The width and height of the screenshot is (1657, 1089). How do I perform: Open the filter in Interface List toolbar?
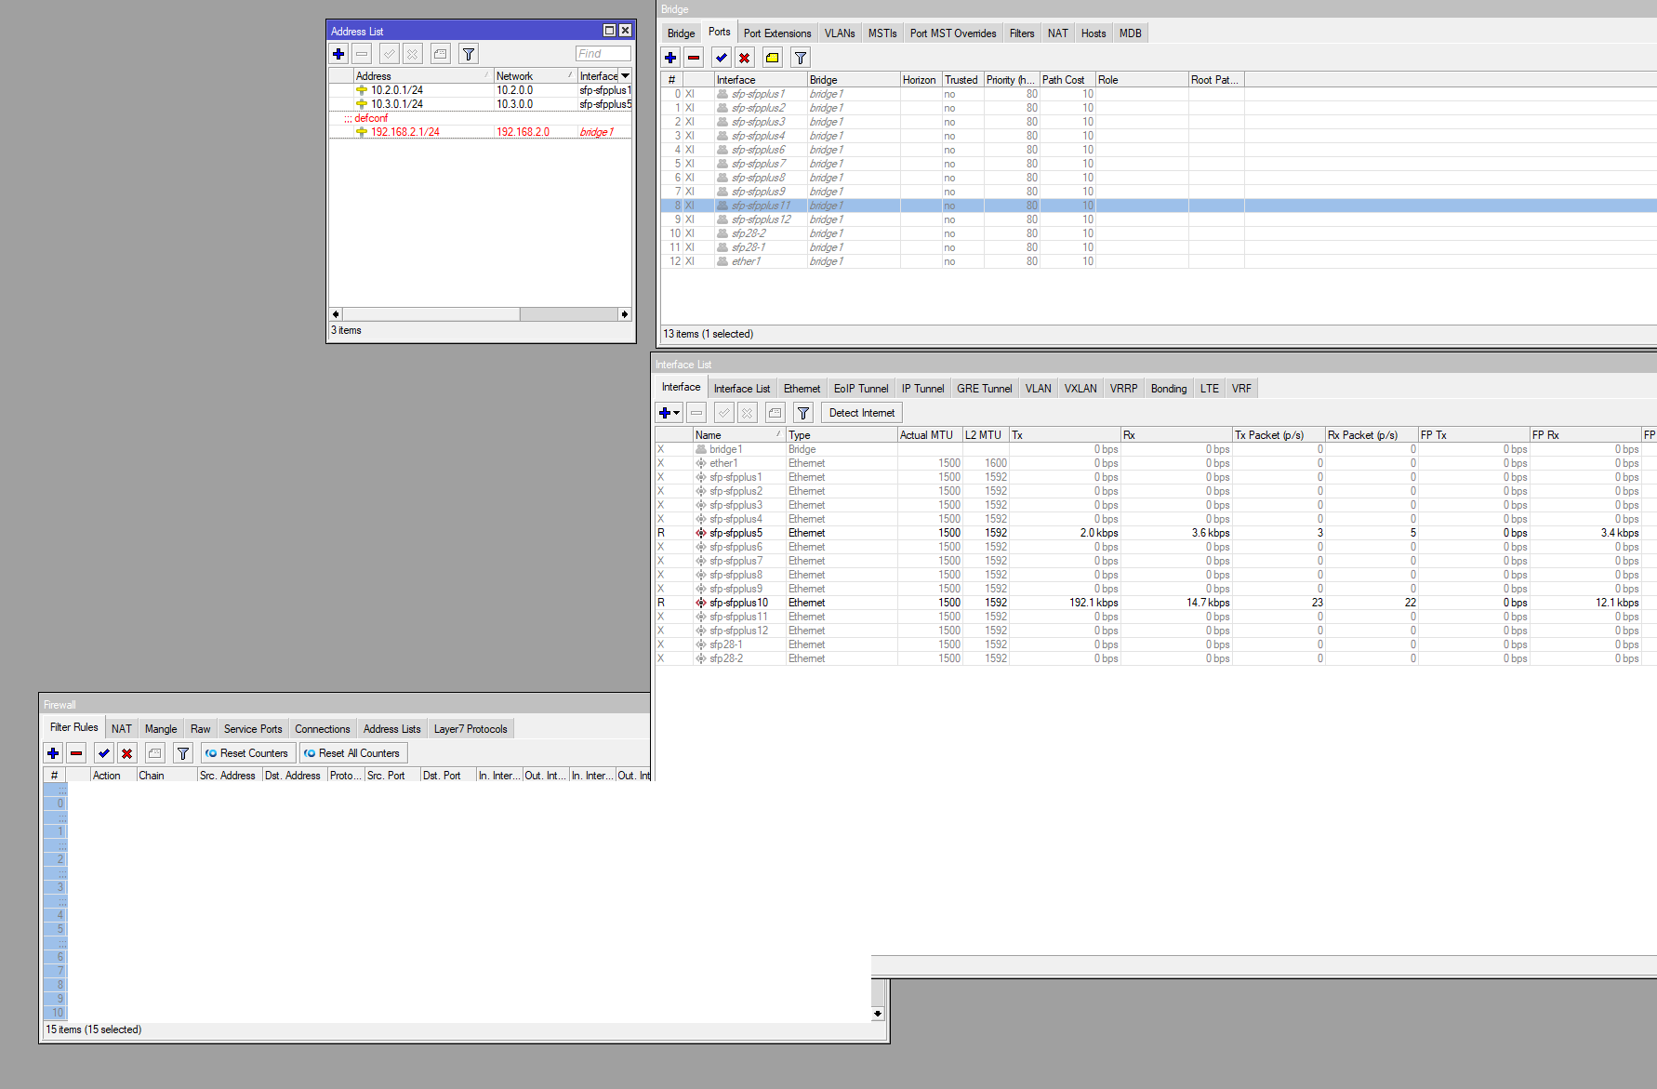[x=803, y=413]
